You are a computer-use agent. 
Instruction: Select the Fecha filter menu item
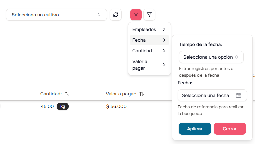[x=139, y=40]
